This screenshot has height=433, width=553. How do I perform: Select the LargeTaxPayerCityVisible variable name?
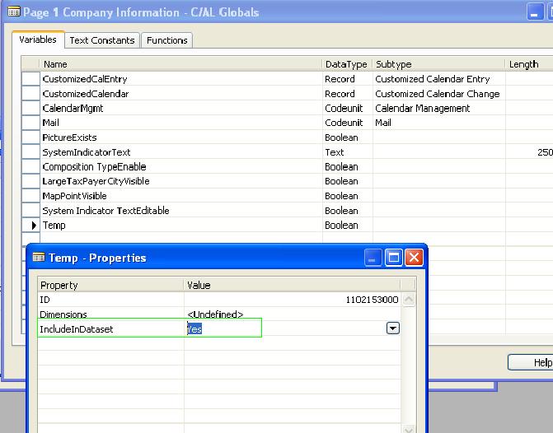[x=96, y=181]
